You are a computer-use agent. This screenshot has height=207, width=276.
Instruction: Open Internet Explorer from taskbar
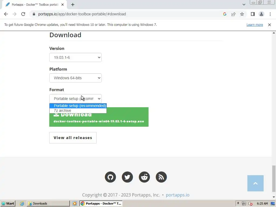pyautogui.click(x=22, y=203)
